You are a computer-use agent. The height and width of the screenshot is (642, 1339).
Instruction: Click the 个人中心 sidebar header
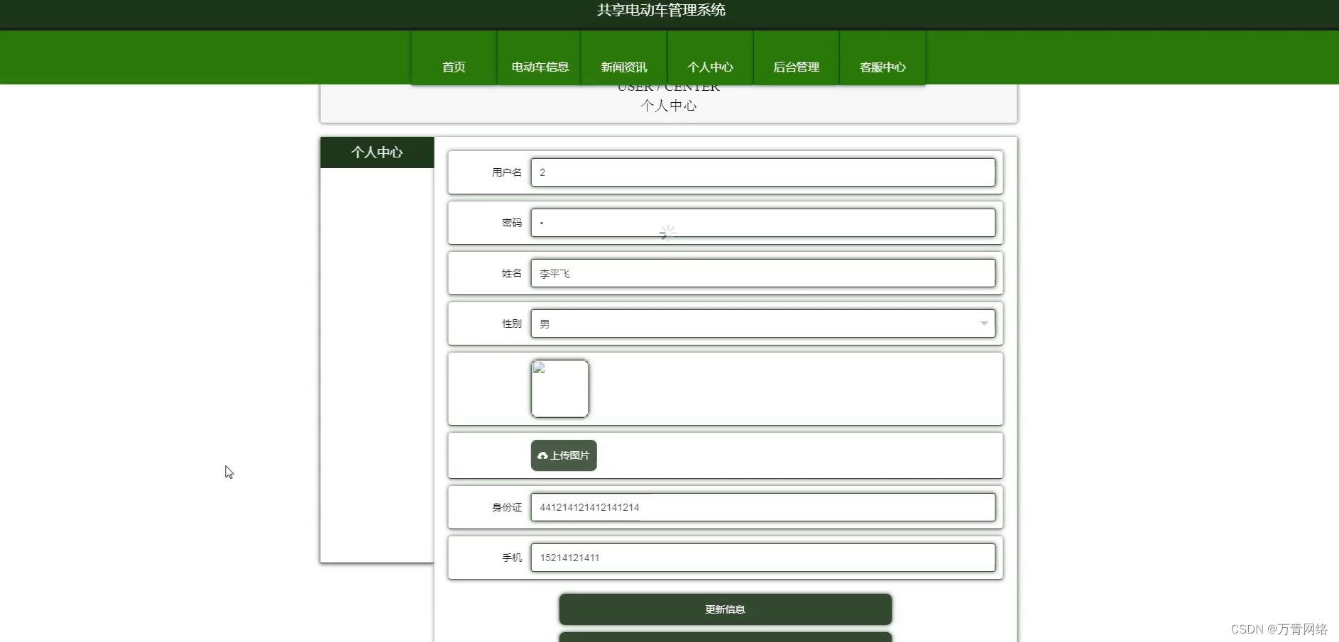[x=377, y=152]
